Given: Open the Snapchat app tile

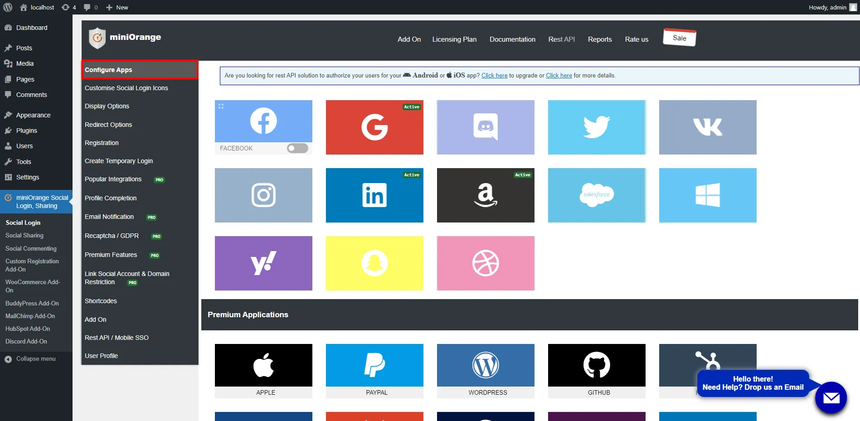Looking at the screenshot, I should 374,263.
